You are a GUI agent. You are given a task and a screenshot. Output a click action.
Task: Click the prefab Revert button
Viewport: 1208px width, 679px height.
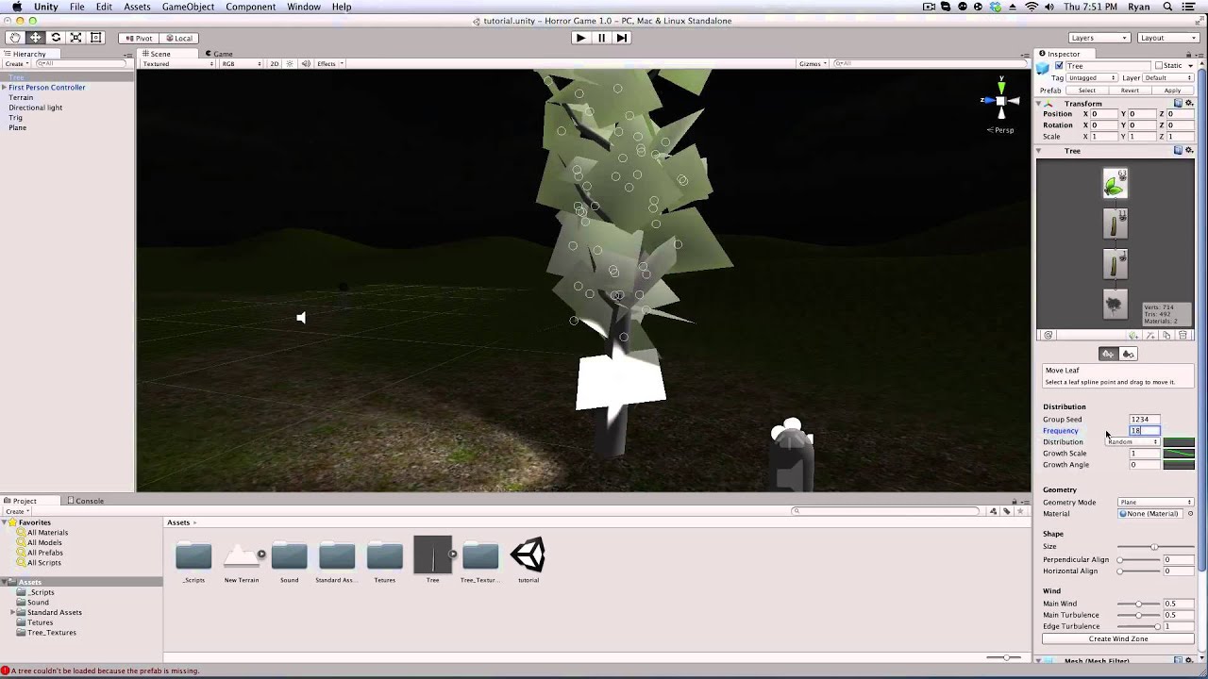(x=1130, y=91)
